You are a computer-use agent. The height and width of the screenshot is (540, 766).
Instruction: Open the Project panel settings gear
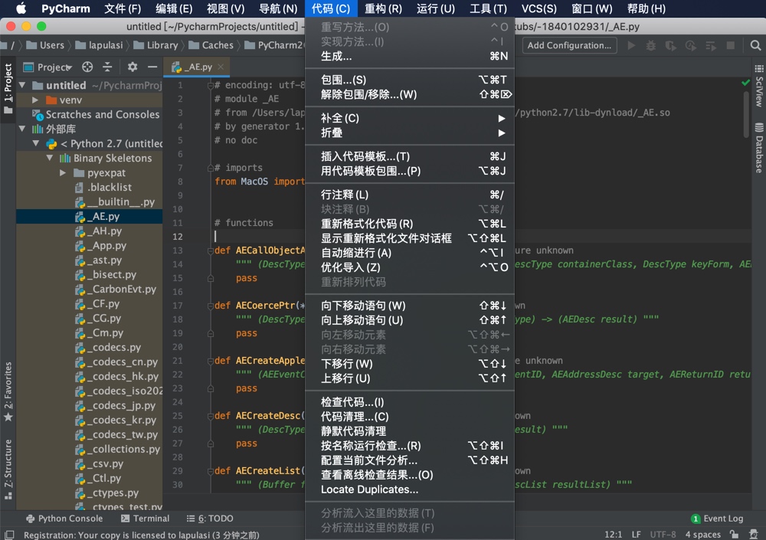(x=132, y=67)
